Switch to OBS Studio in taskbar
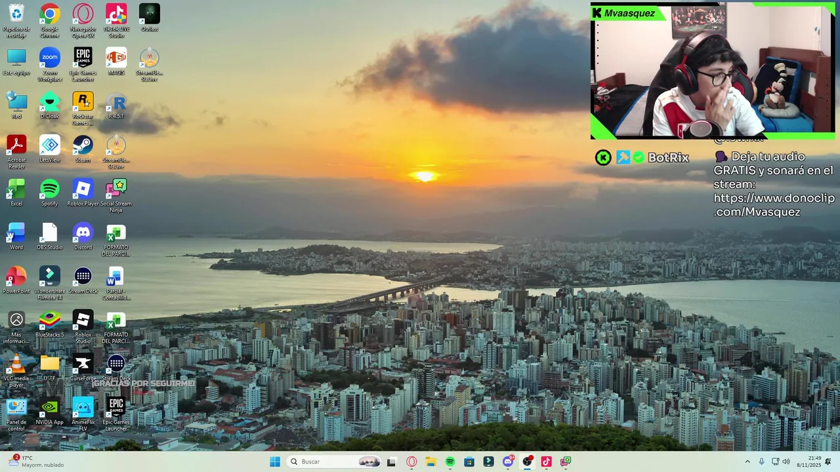The width and height of the screenshot is (840, 472). tap(527, 462)
